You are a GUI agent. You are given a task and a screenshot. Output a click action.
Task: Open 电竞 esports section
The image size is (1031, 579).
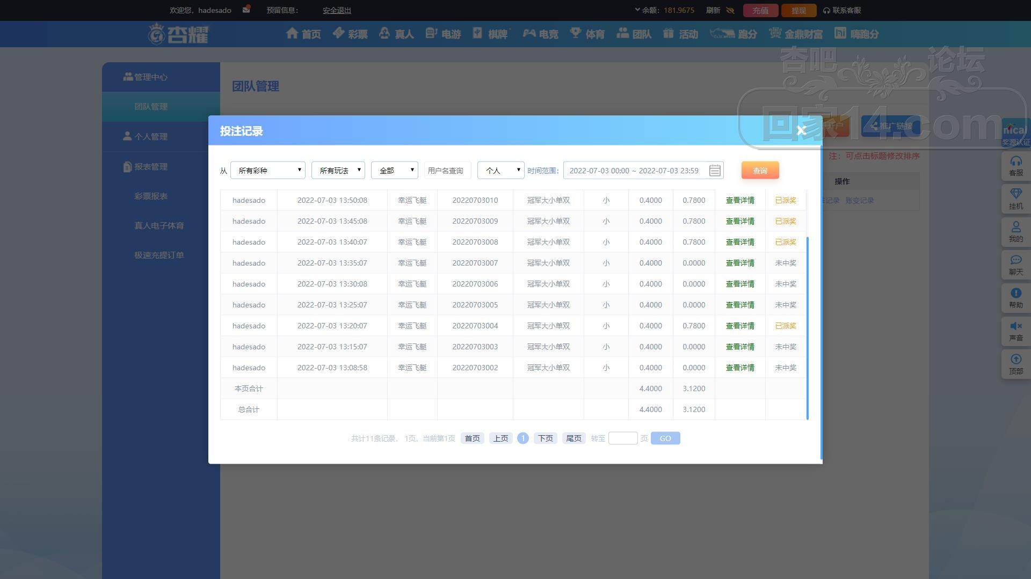541,34
